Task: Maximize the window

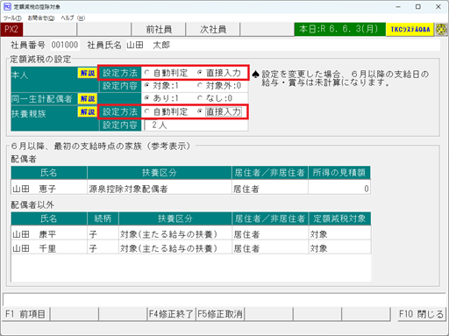Action: (418, 6)
